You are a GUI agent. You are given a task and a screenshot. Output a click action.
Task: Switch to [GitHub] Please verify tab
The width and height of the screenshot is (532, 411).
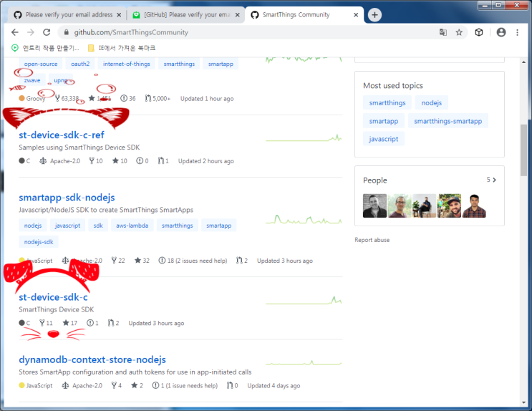point(186,15)
